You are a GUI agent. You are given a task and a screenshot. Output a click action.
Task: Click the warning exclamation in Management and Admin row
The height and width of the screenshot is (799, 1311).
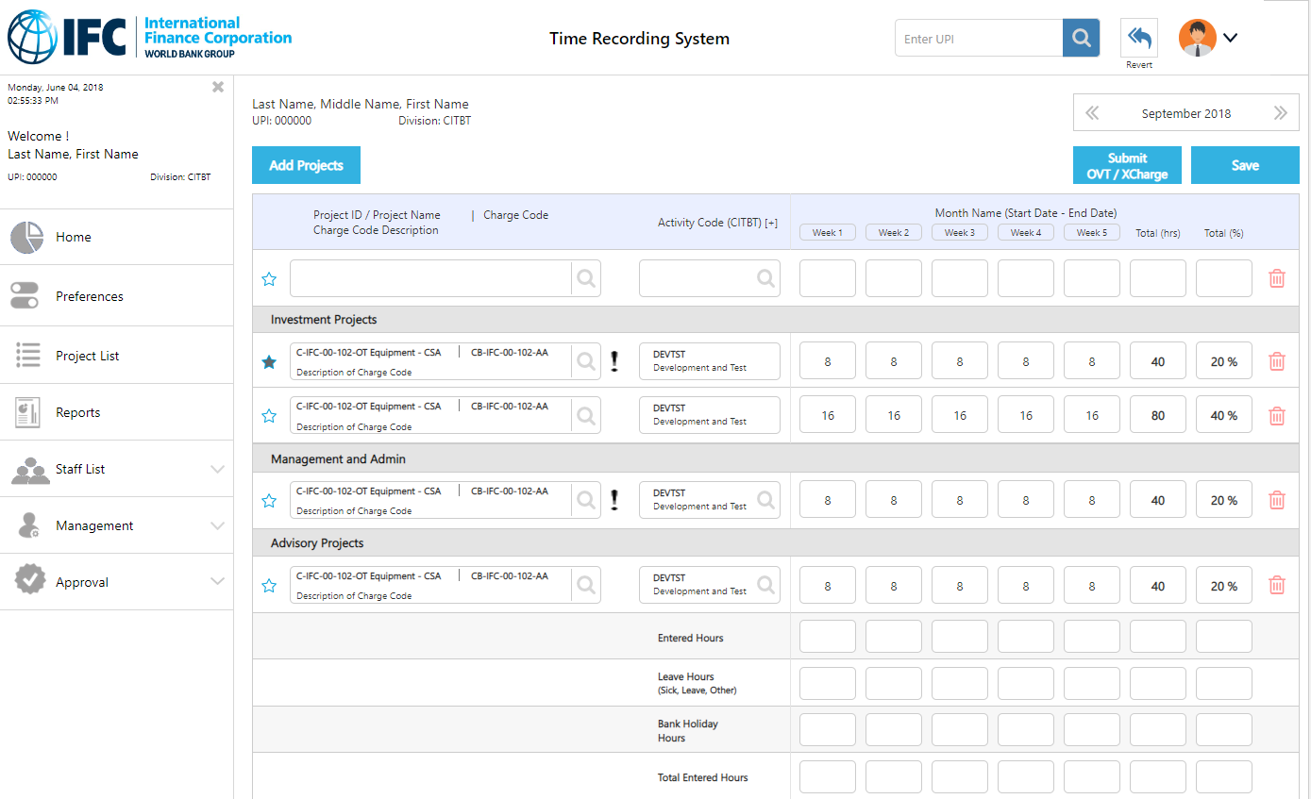coord(614,500)
